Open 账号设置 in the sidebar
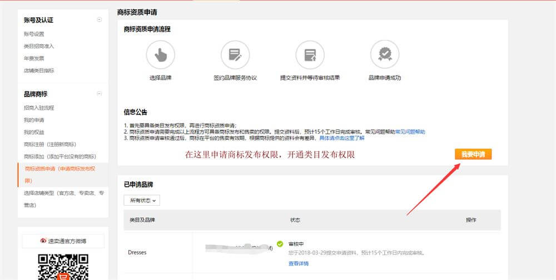Viewport: 556px width, 280px height. pyautogui.click(x=34, y=34)
